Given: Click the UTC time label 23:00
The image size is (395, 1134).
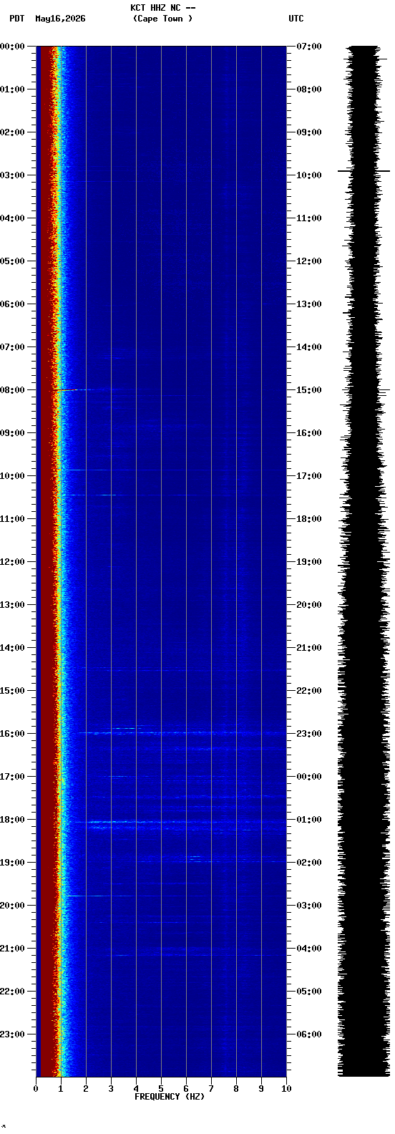Looking at the screenshot, I should tap(309, 734).
